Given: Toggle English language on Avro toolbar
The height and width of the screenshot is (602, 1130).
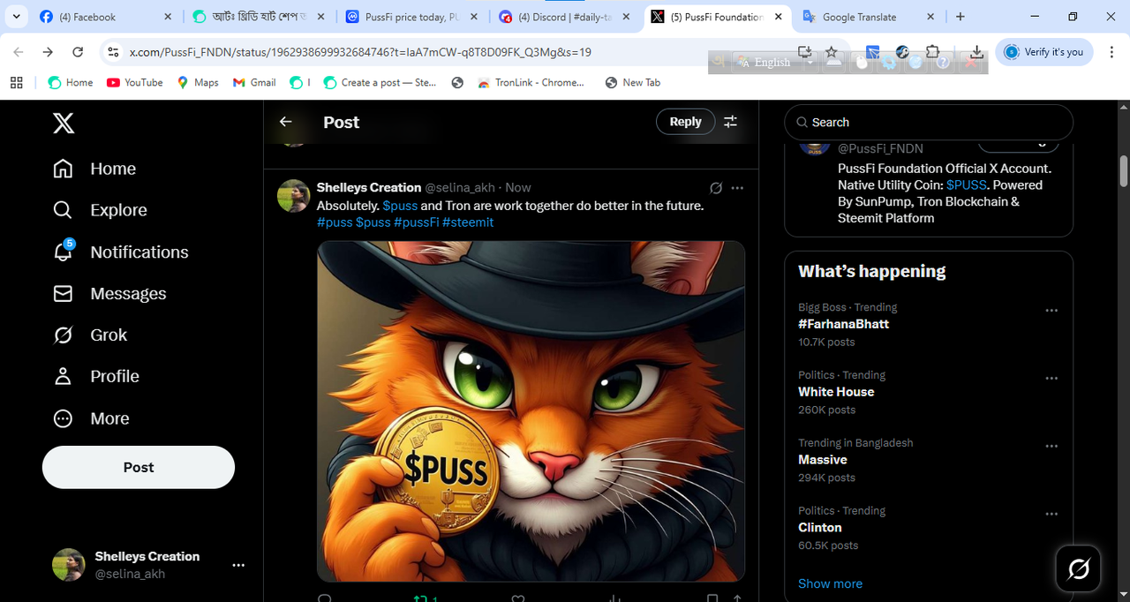Looking at the screenshot, I should 765,62.
